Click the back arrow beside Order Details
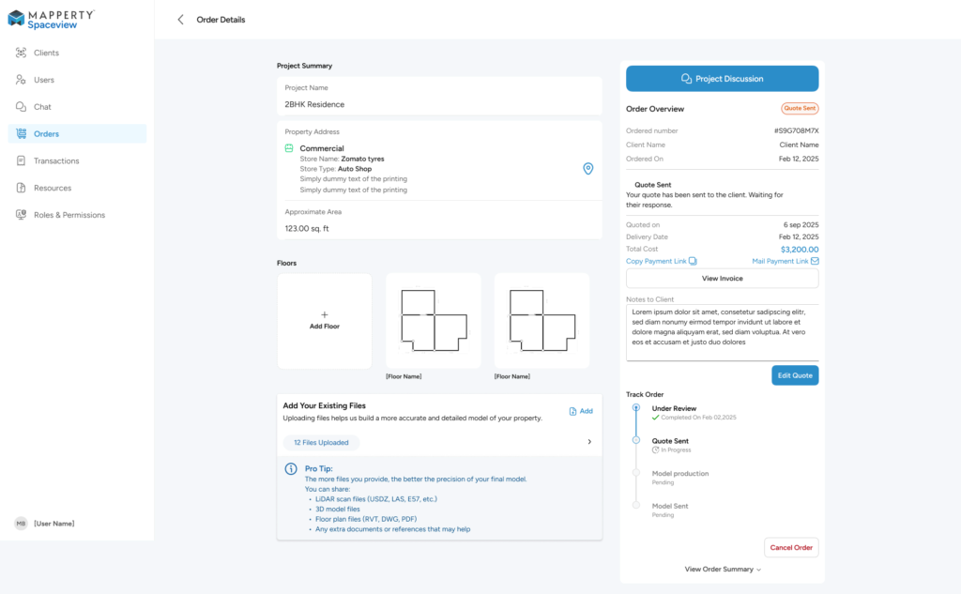The image size is (961, 594). coord(180,20)
